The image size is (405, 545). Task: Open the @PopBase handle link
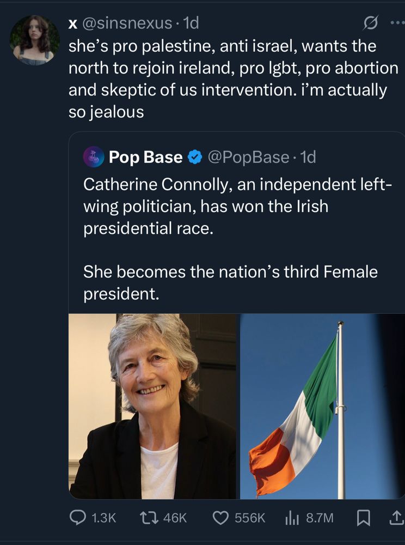tap(247, 158)
